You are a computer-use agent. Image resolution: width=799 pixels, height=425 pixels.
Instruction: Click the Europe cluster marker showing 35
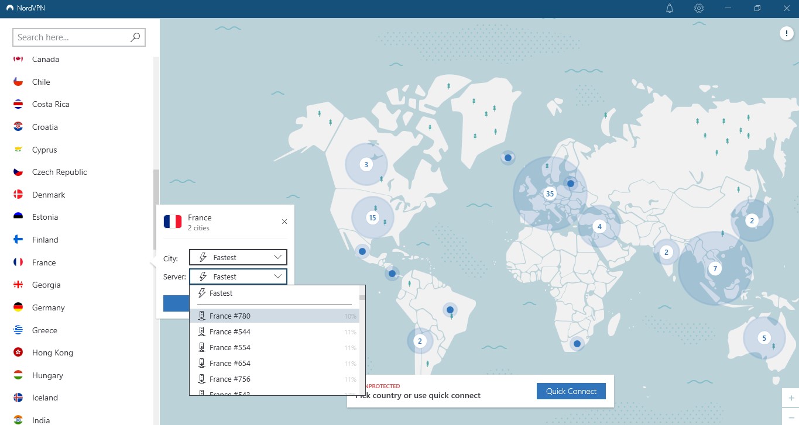tap(549, 194)
